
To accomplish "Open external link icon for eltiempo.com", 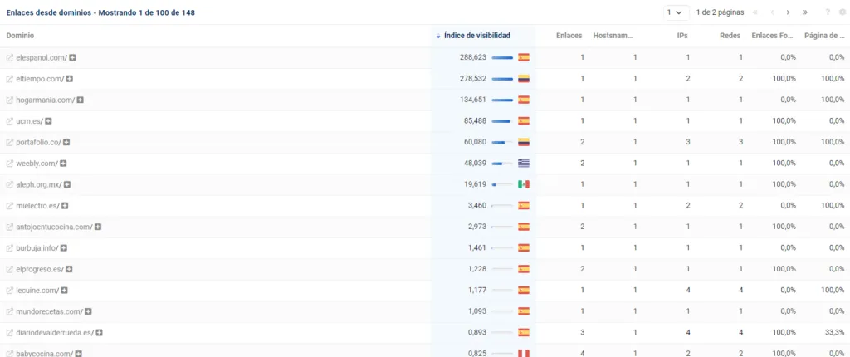I will pos(9,79).
